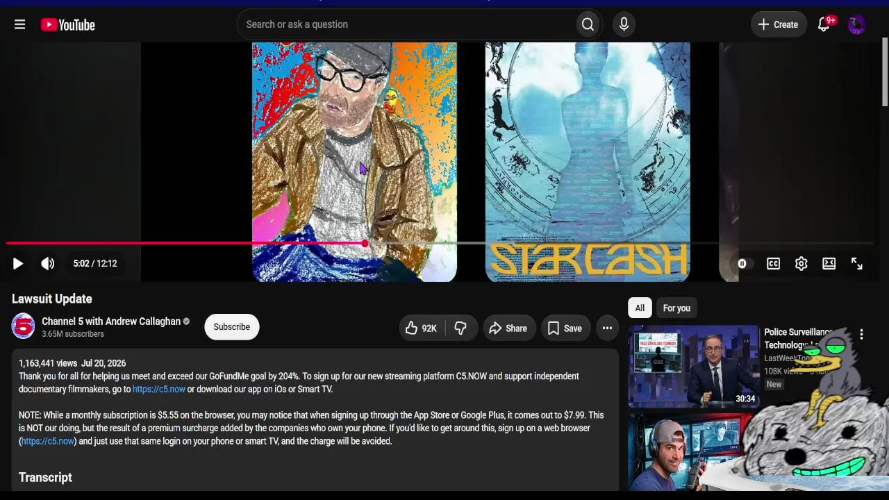The image size is (889, 500).
Task: Click the 'Lawsuit Update' video title
Action: (52, 299)
